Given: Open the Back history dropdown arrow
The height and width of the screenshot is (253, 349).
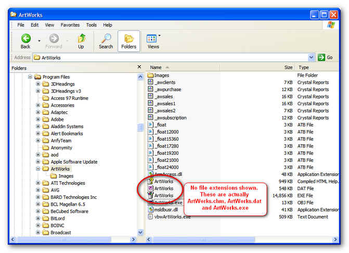Looking at the screenshot, I should pyautogui.click(x=39, y=41).
